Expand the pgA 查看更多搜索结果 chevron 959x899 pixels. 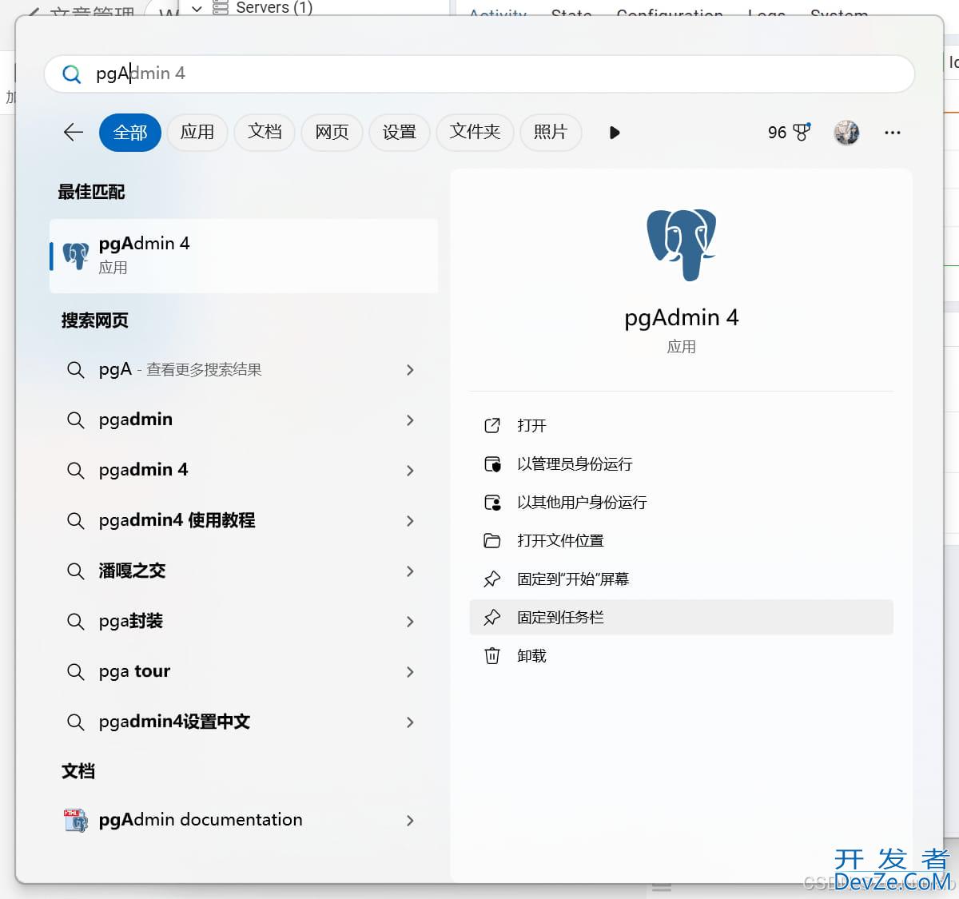click(410, 370)
